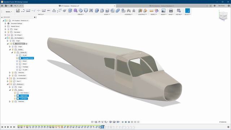Click the Offset Plane icon in Construct
This screenshot has height=130, width=231.
(140, 10)
